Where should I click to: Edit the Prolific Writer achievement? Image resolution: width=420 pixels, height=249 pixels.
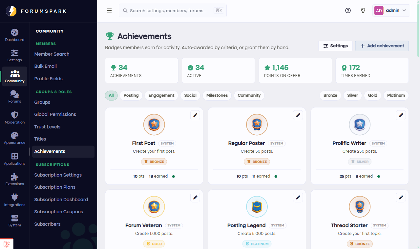tap(401, 115)
